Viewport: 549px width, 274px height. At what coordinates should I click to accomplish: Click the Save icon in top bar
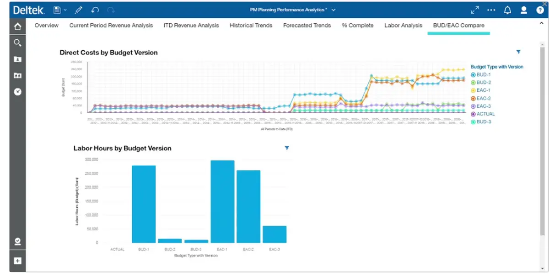point(57,10)
